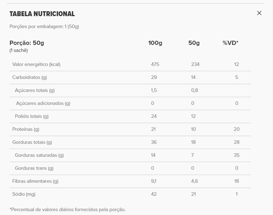
Task: Click the %VD* column header
Action: [230, 43]
